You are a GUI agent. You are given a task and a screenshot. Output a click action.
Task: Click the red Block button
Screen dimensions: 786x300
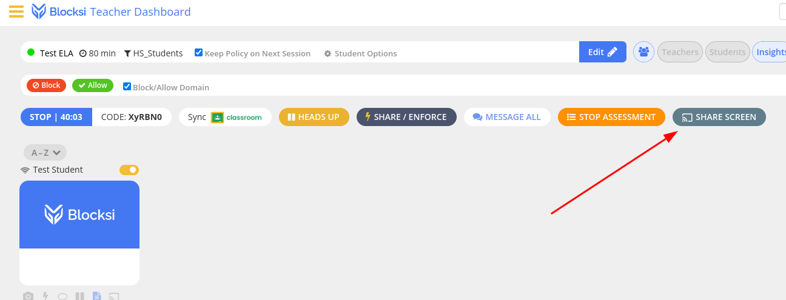pyautogui.click(x=46, y=85)
